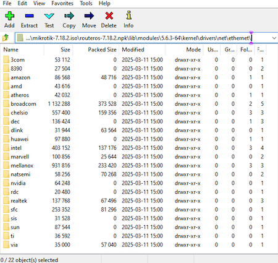Open the Favorites menu
Screen dimensions: 278x263
tap(62, 3)
